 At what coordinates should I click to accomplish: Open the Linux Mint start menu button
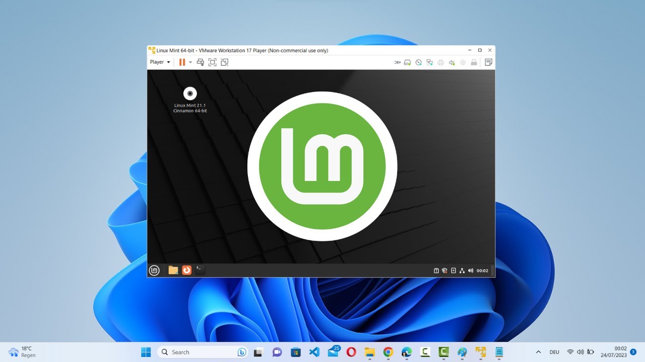pyautogui.click(x=155, y=270)
